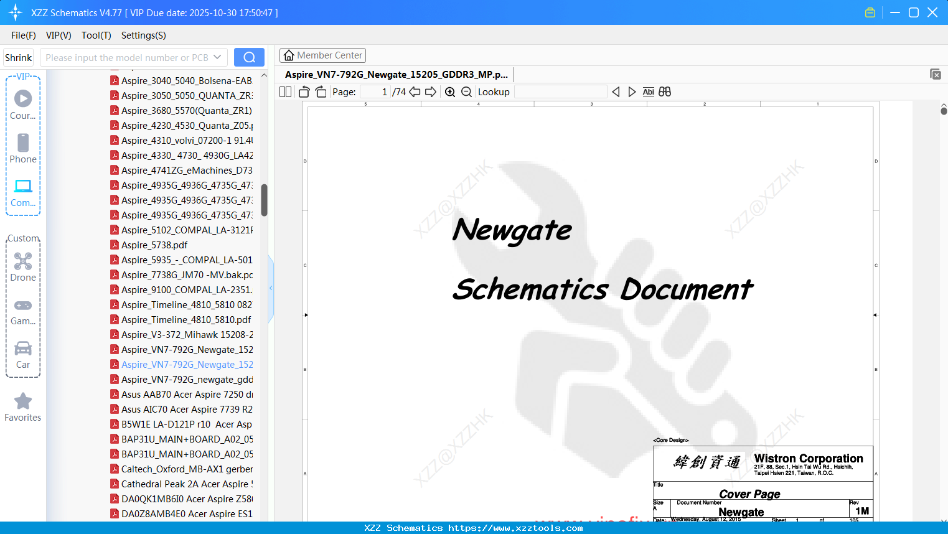The width and height of the screenshot is (948, 534).
Task: Go to previous page arrow
Action: 415,92
